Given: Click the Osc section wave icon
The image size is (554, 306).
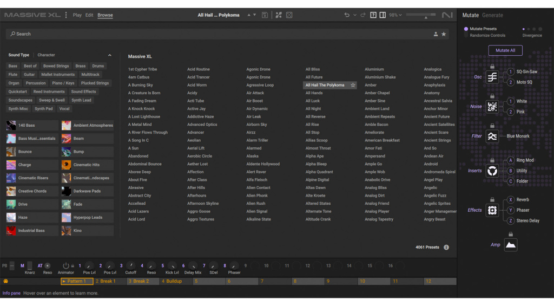Looking at the screenshot, I should tap(492, 77).
